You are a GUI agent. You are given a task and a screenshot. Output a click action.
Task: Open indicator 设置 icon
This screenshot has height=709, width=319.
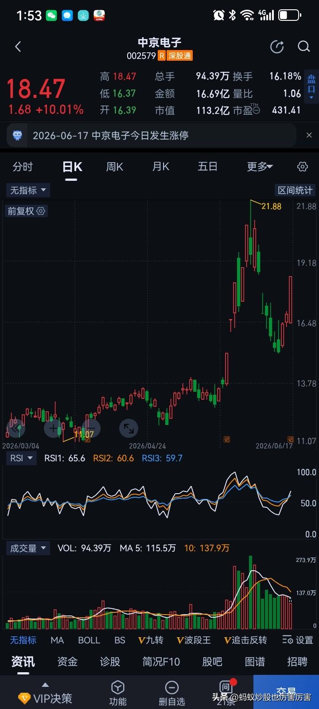click(x=288, y=640)
